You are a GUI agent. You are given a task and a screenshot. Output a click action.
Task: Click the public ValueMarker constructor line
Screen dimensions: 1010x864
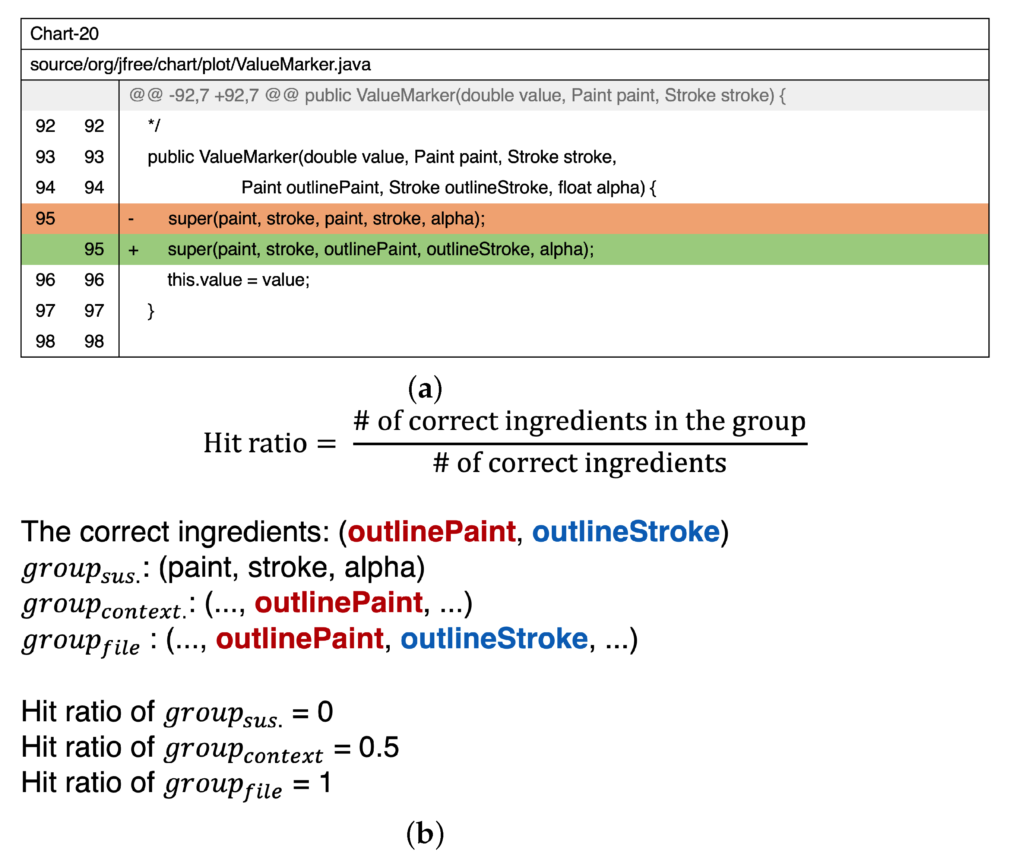coord(381,157)
